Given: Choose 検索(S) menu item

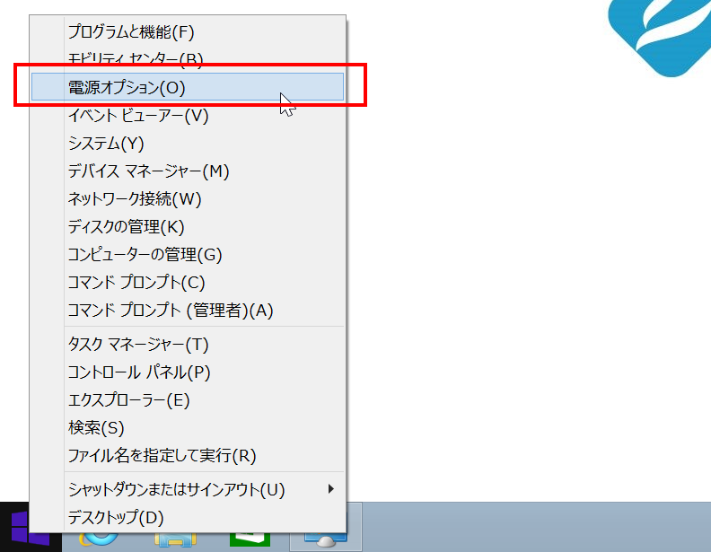Looking at the screenshot, I should pyautogui.click(x=188, y=428).
